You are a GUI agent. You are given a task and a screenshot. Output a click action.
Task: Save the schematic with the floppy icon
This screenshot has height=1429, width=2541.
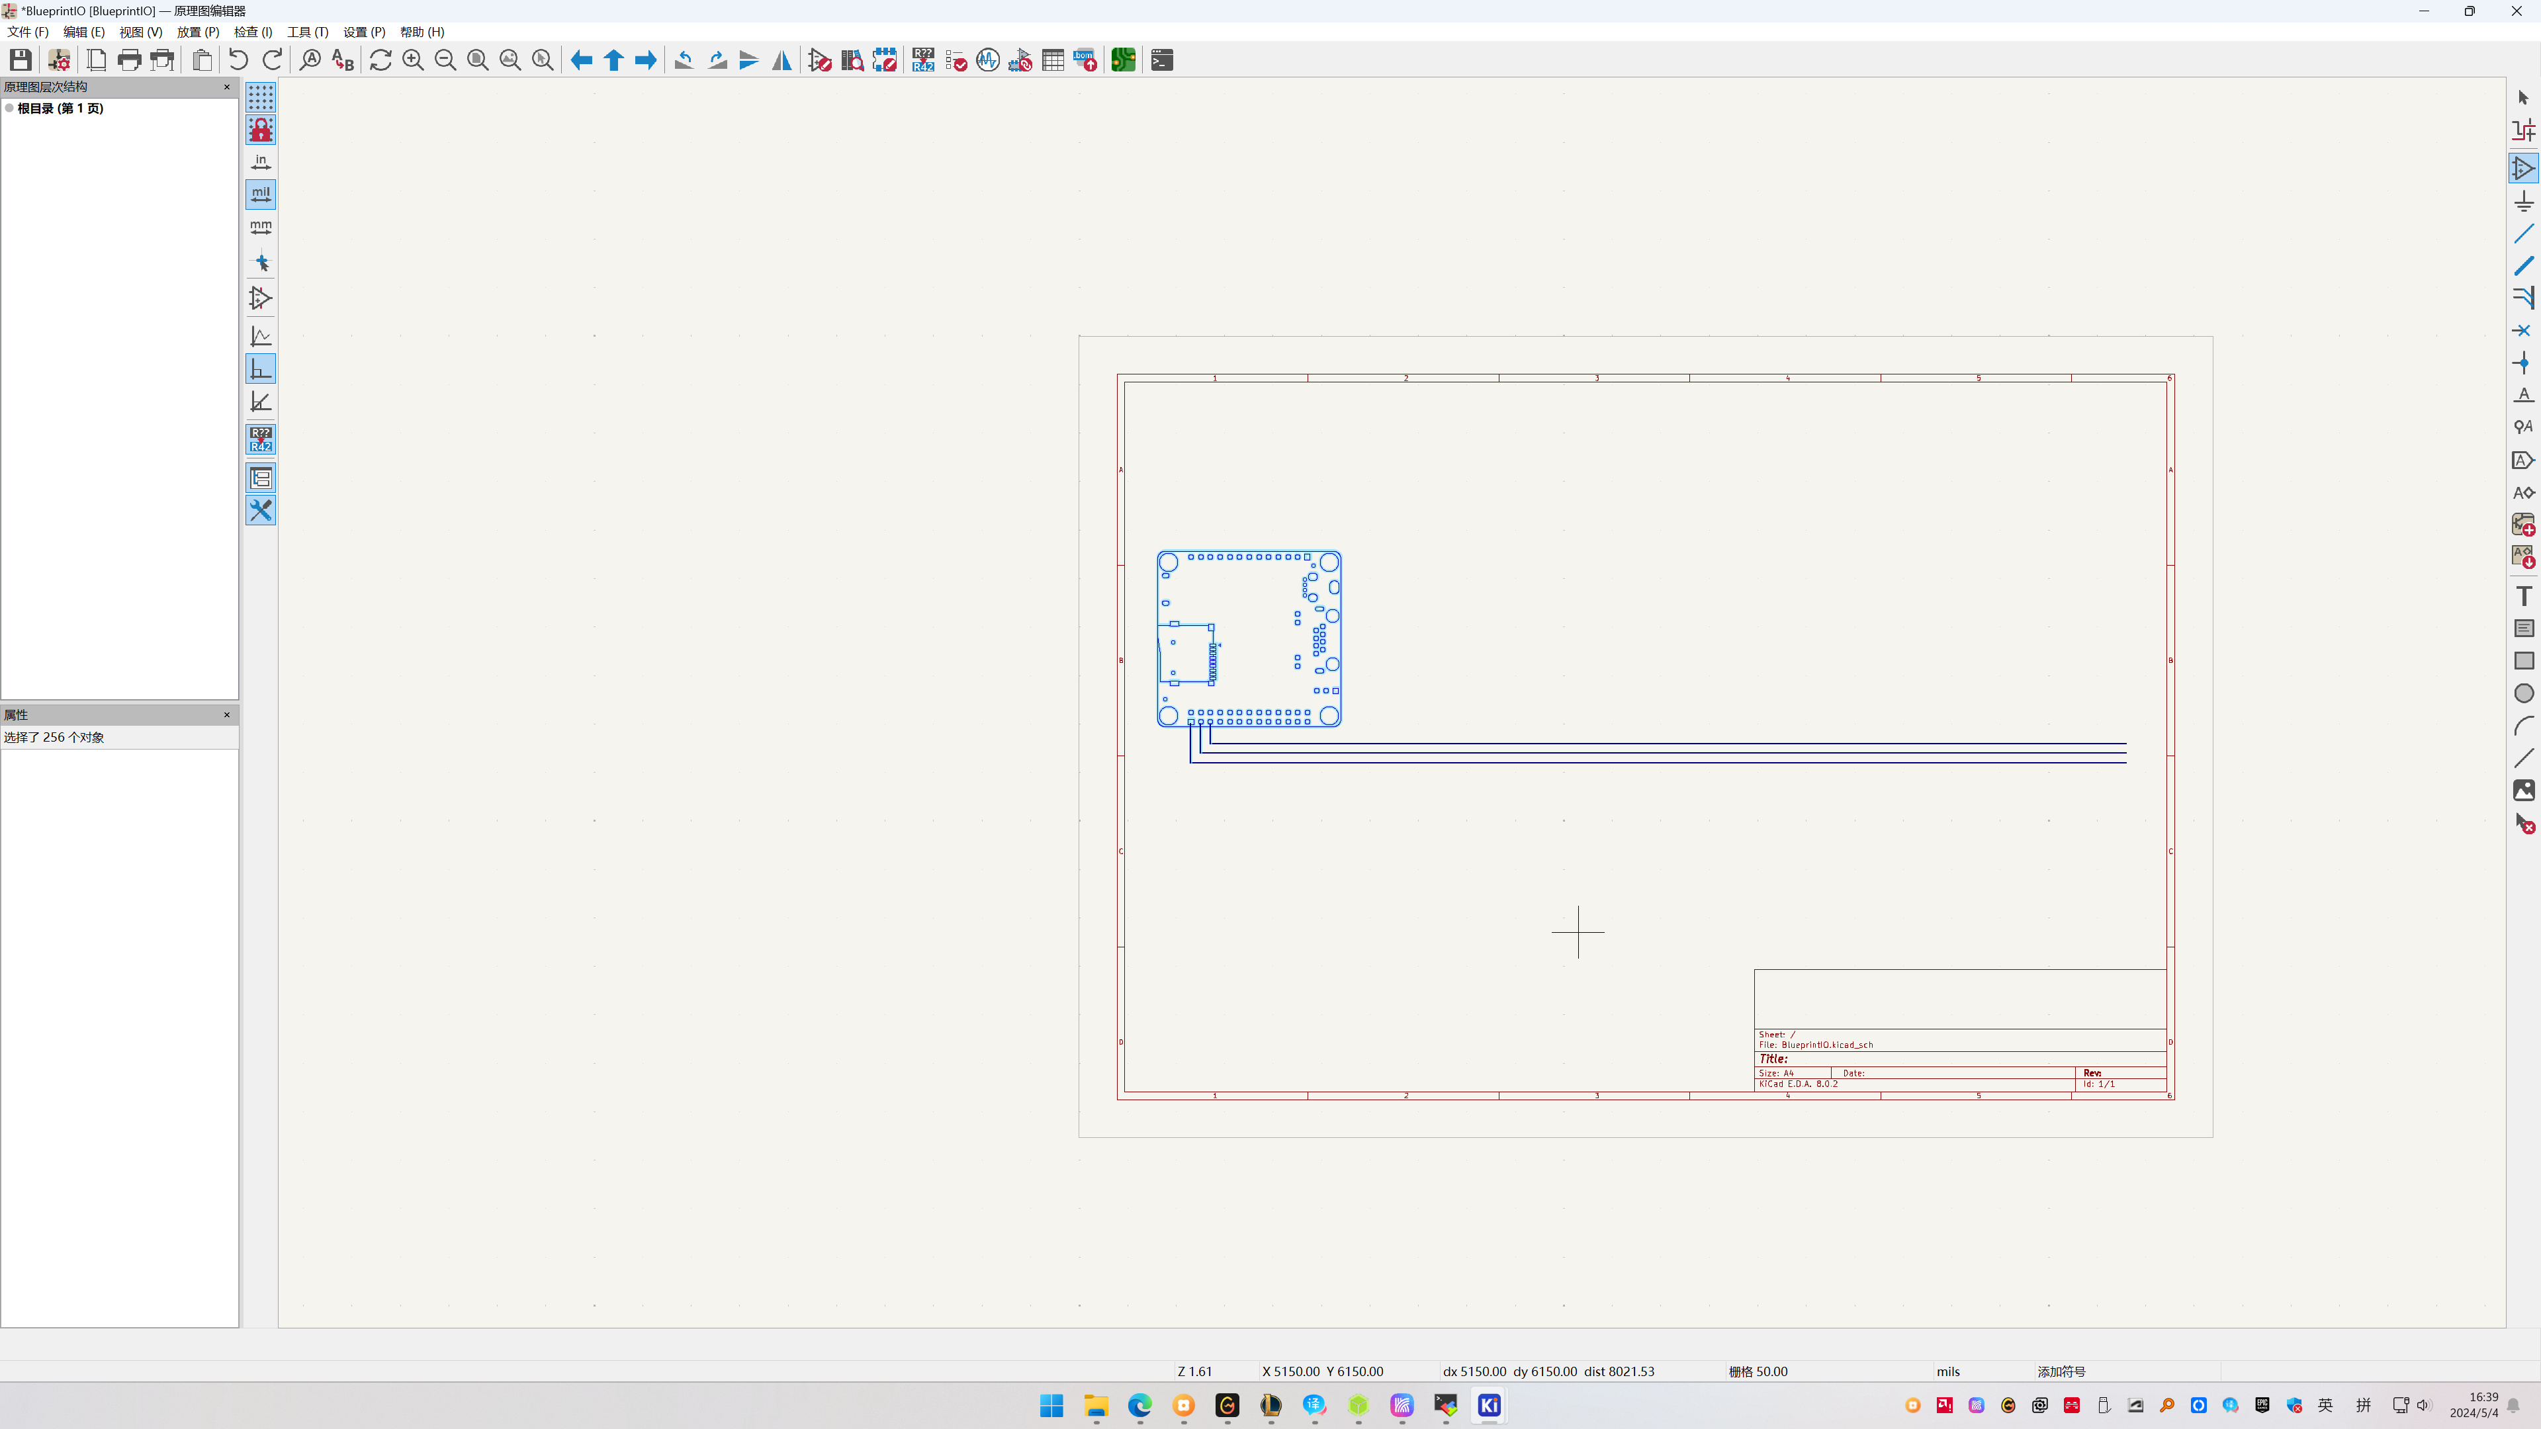(x=21, y=60)
